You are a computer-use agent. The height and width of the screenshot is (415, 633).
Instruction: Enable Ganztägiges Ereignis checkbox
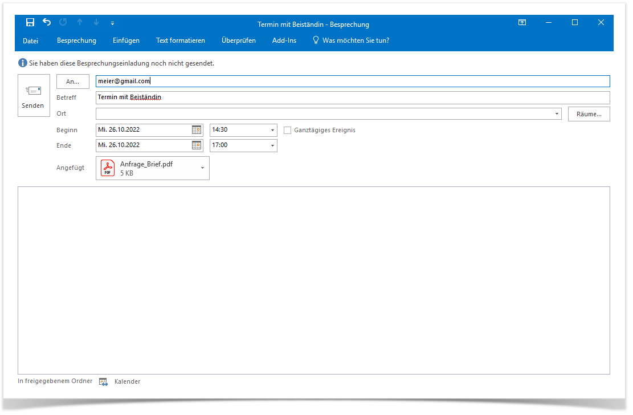click(x=287, y=130)
